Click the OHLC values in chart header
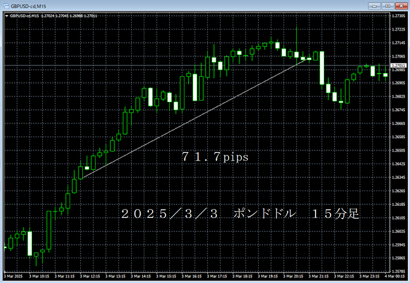The image size is (410, 283). [x=76, y=16]
